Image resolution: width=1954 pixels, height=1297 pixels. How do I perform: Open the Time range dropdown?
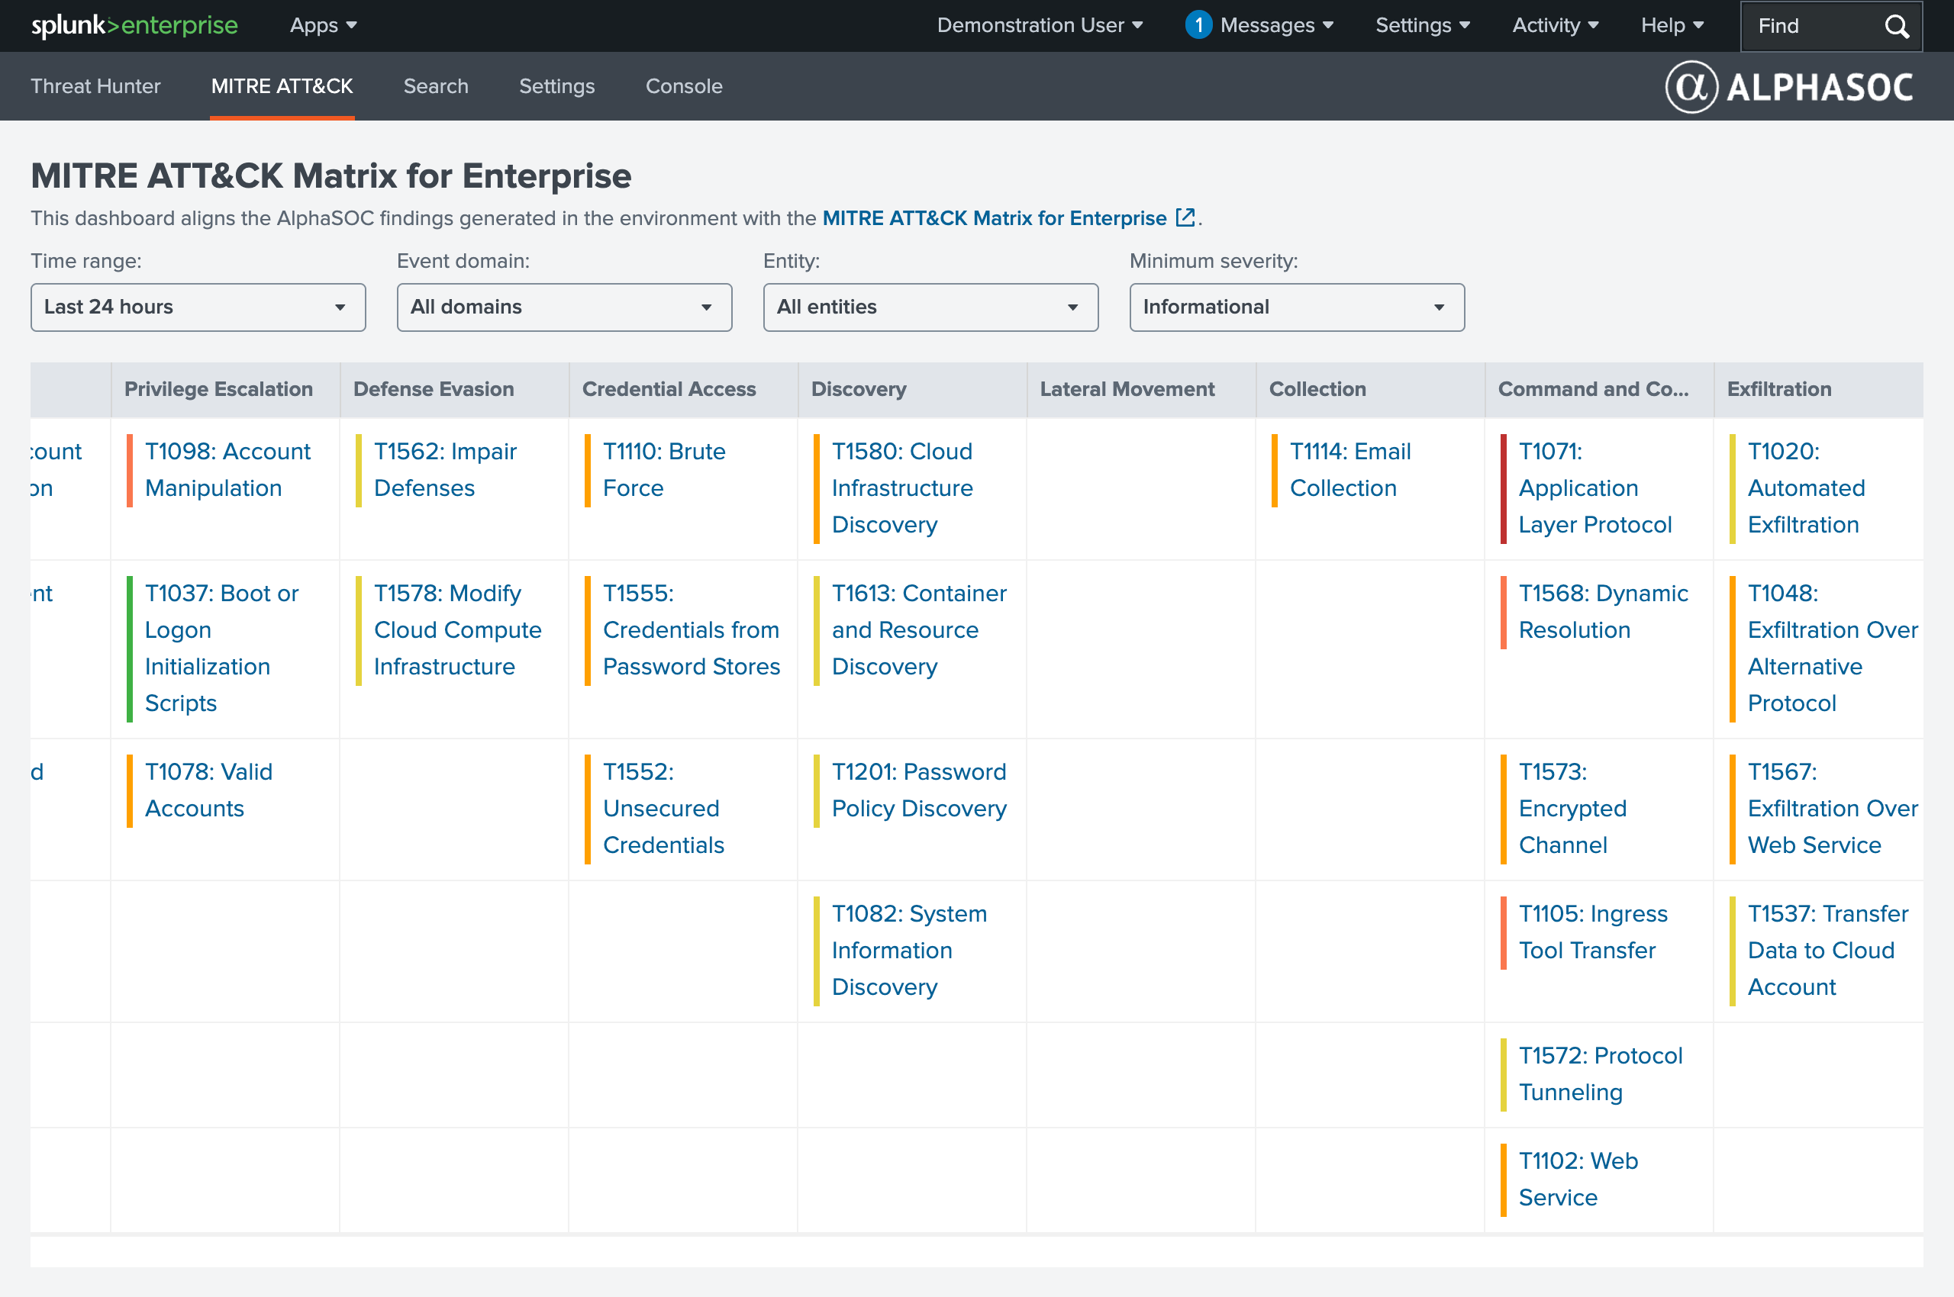coord(198,307)
